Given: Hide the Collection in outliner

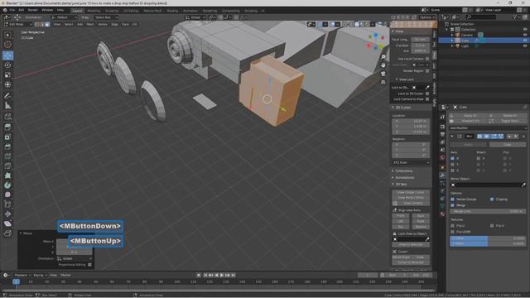Looking at the screenshot, I should click(525, 30).
